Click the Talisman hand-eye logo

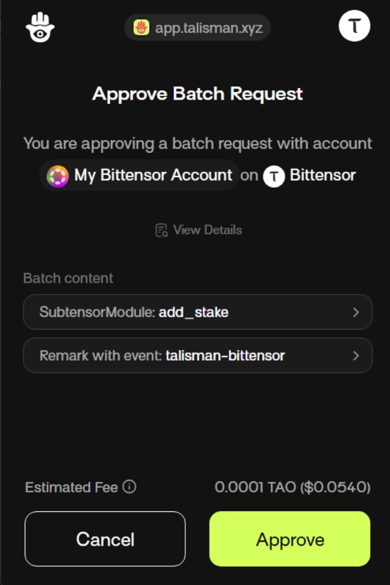pos(40,27)
